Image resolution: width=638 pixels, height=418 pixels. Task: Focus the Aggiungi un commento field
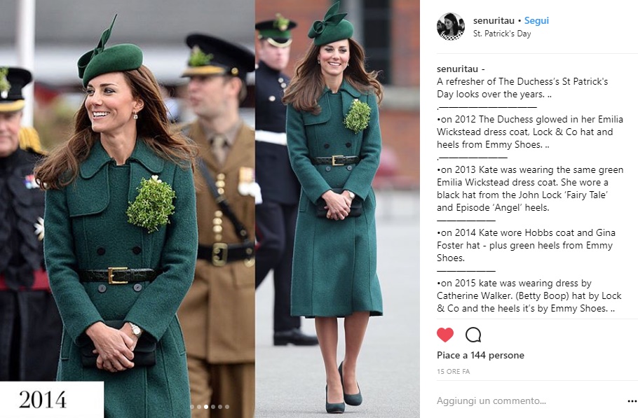tap(529, 401)
